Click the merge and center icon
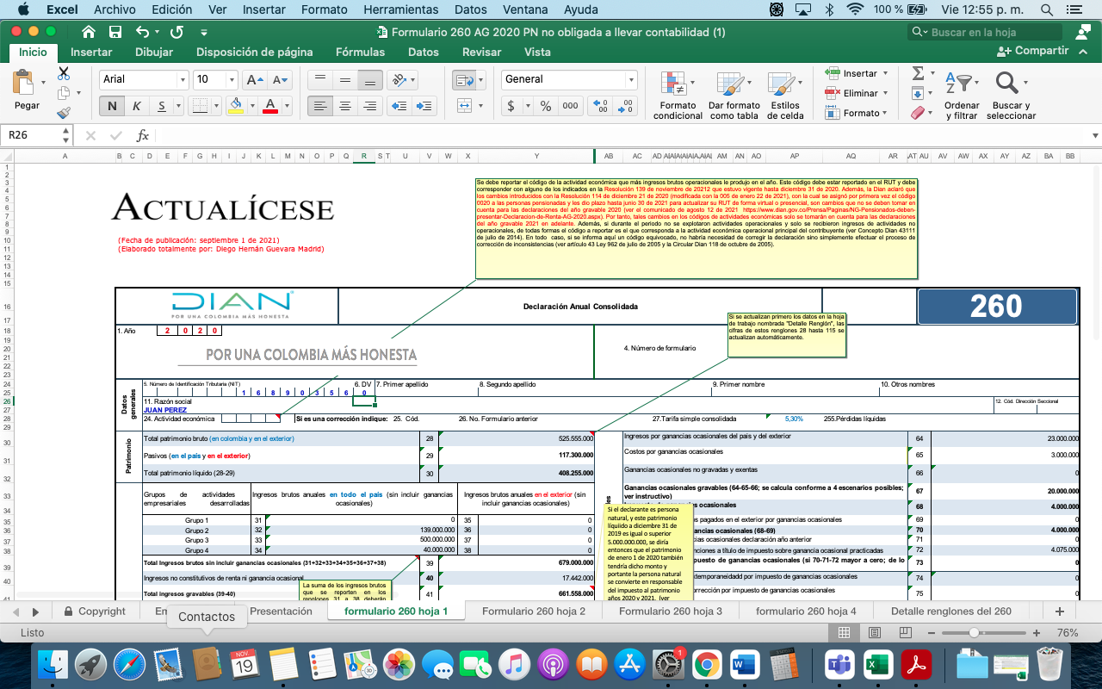 [463, 107]
